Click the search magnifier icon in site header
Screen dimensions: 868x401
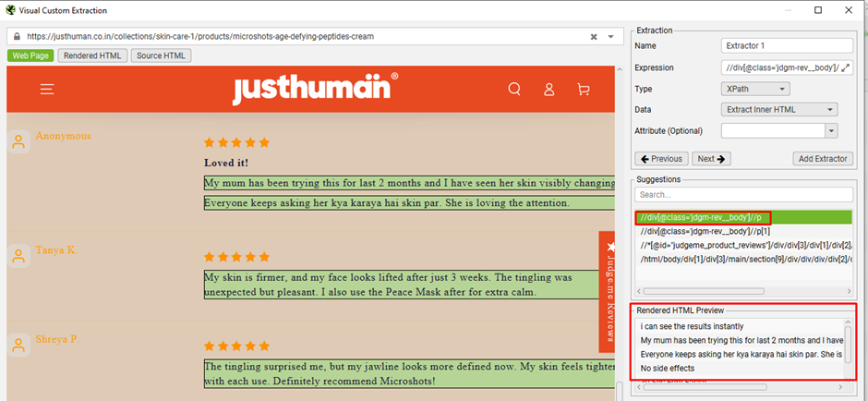coord(514,90)
